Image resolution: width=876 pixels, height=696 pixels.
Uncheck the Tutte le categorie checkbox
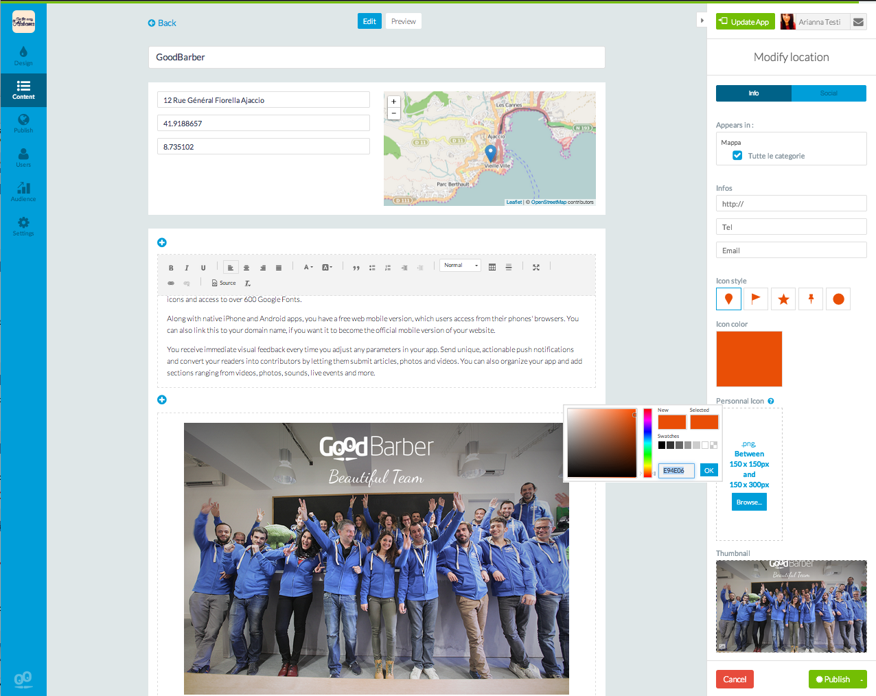pos(737,156)
